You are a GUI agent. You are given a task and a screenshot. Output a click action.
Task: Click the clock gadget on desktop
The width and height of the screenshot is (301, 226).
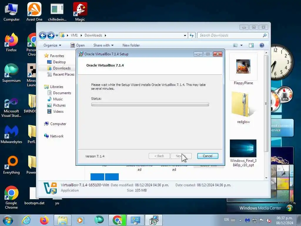pos(282,62)
